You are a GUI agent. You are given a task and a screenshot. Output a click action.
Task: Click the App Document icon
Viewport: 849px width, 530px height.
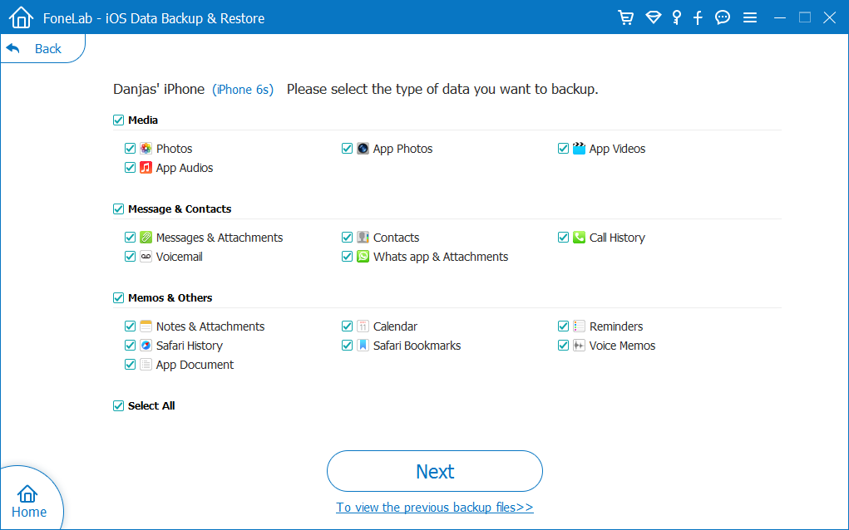coord(146,364)
